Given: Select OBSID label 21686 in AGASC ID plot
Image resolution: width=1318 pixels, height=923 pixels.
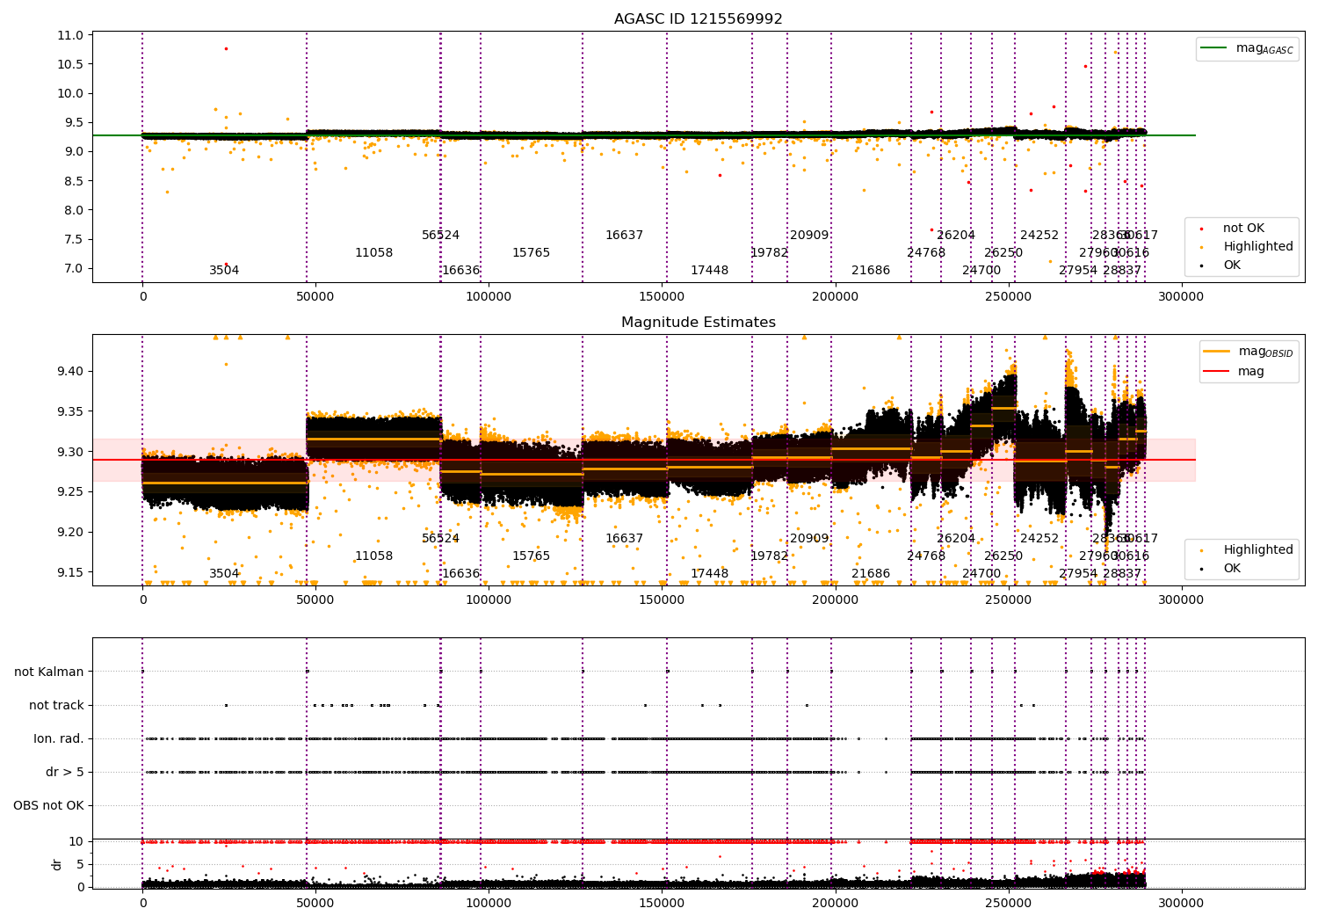Looking at the screenshot, I should [x=871, y=271].
